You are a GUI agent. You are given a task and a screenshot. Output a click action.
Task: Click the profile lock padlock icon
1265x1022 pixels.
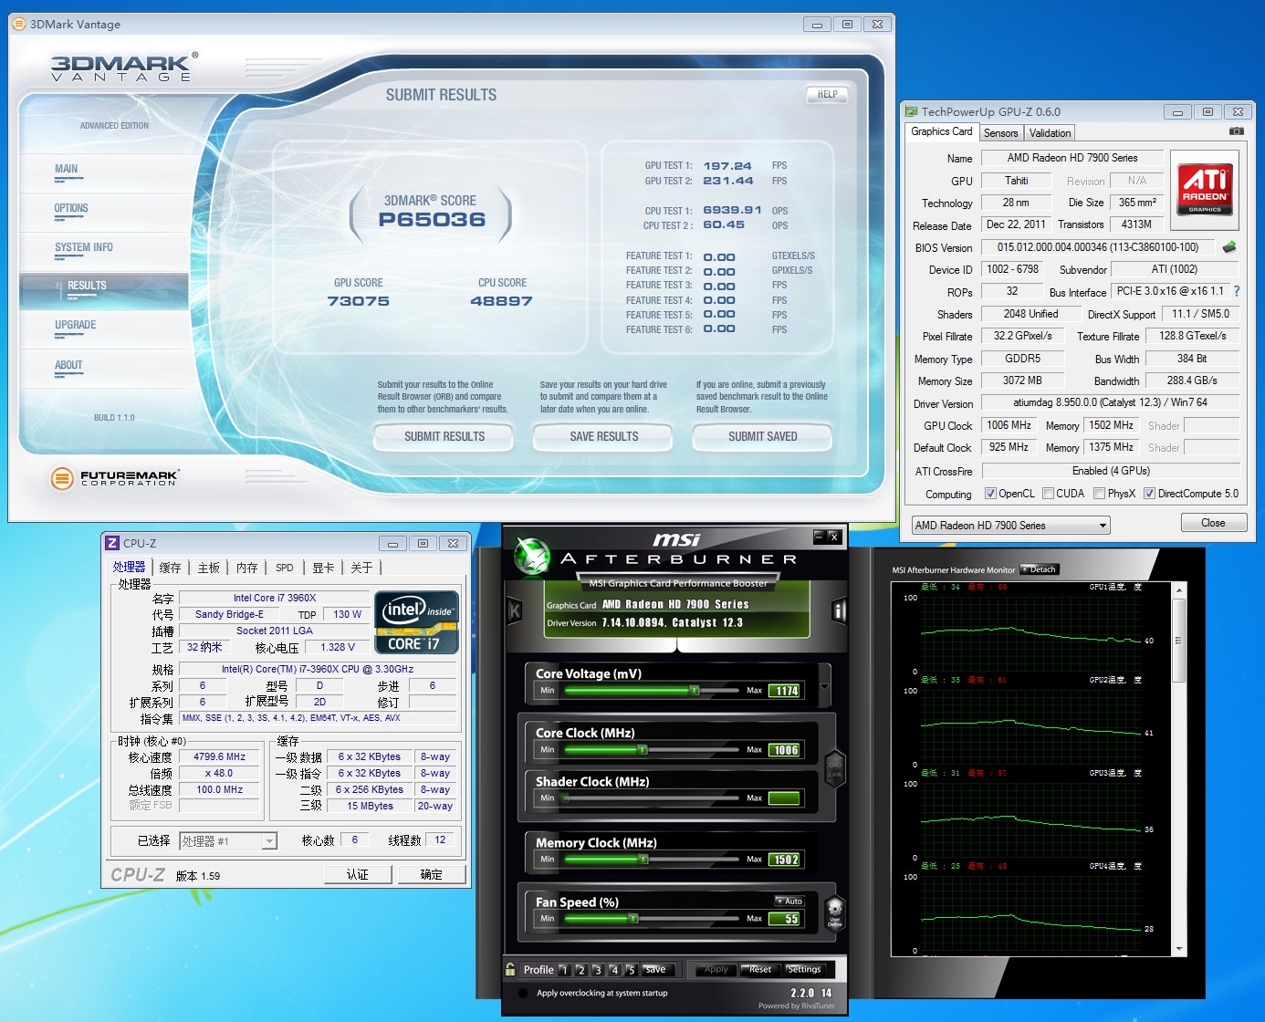[x=510, y=969]
